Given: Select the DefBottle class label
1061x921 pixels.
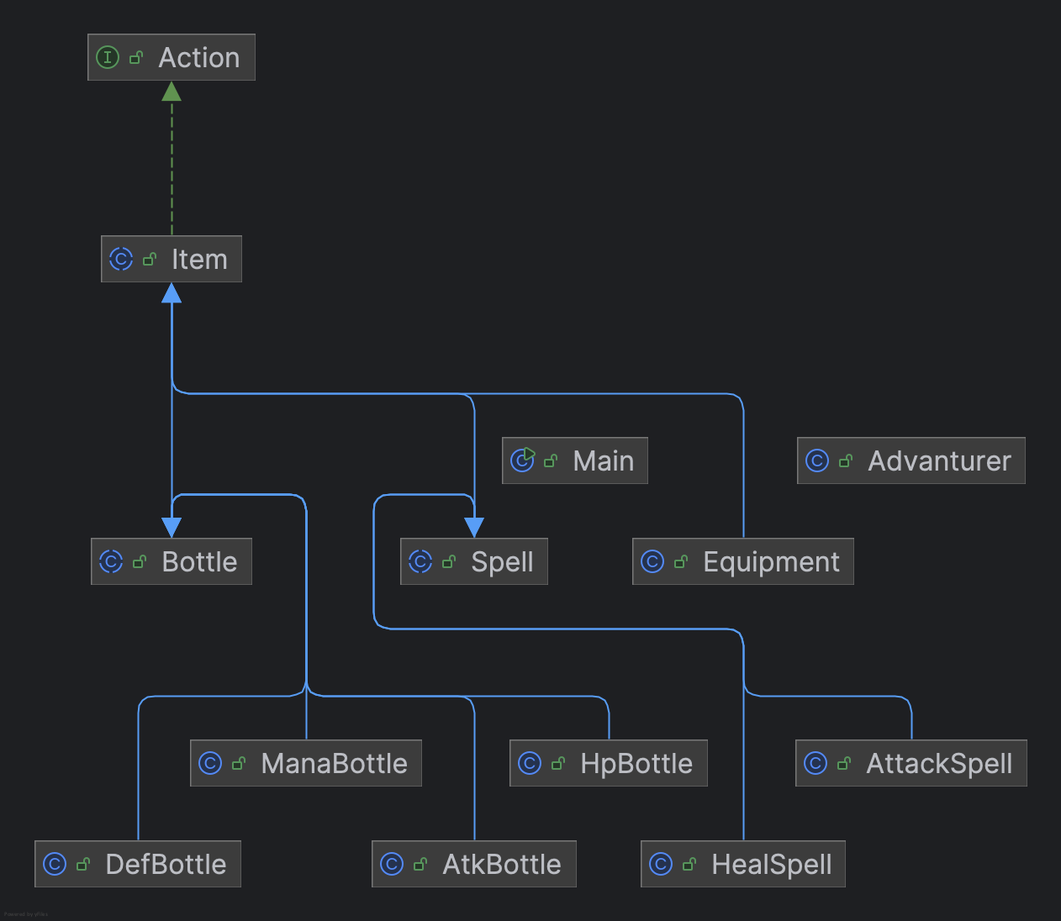Looking at the screenshot, I should point(166,864).
